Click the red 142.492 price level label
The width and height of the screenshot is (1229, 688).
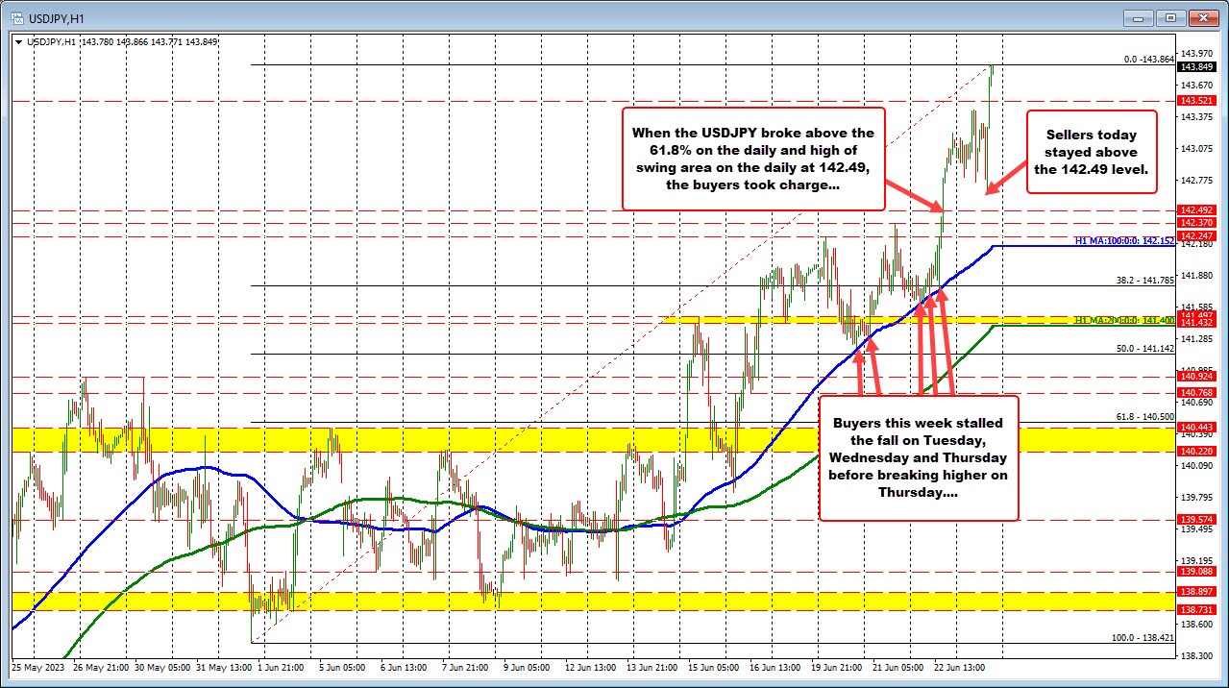coord(1195,210)
